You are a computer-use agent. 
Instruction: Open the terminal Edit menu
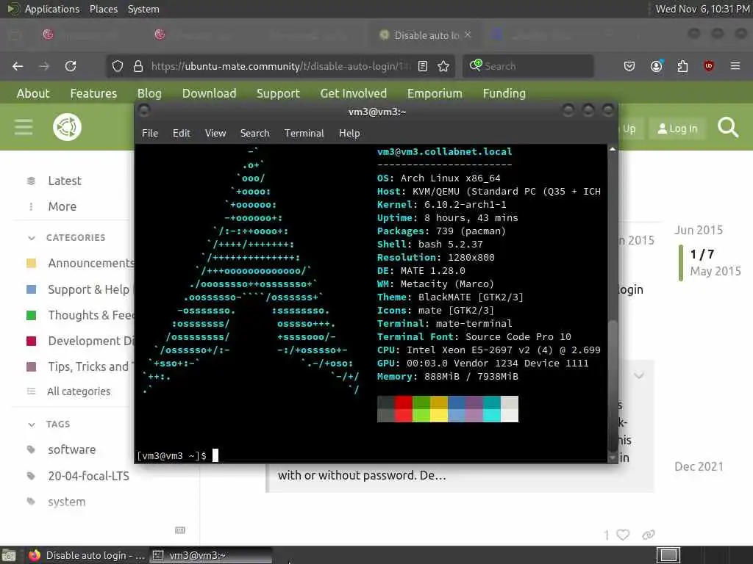click(x=182, y=134)
